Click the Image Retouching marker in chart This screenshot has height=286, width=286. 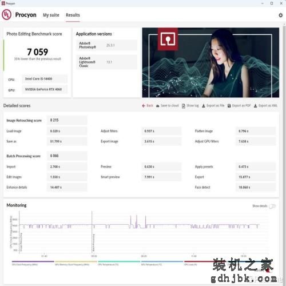pyautogui.click(x=21, y=242)
